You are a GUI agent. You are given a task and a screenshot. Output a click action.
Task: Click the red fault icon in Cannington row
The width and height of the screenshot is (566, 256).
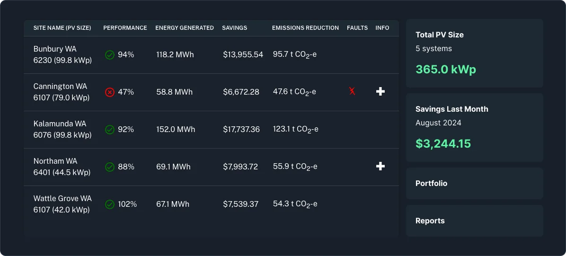352,91
